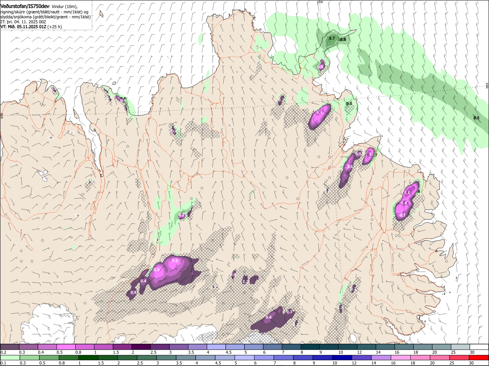Click the 0.2 label on the snow scale

pos(3,352)
